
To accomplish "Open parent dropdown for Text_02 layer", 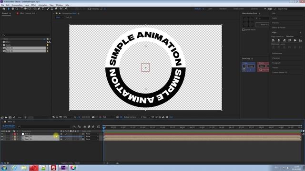I will [x=92, y=137].
